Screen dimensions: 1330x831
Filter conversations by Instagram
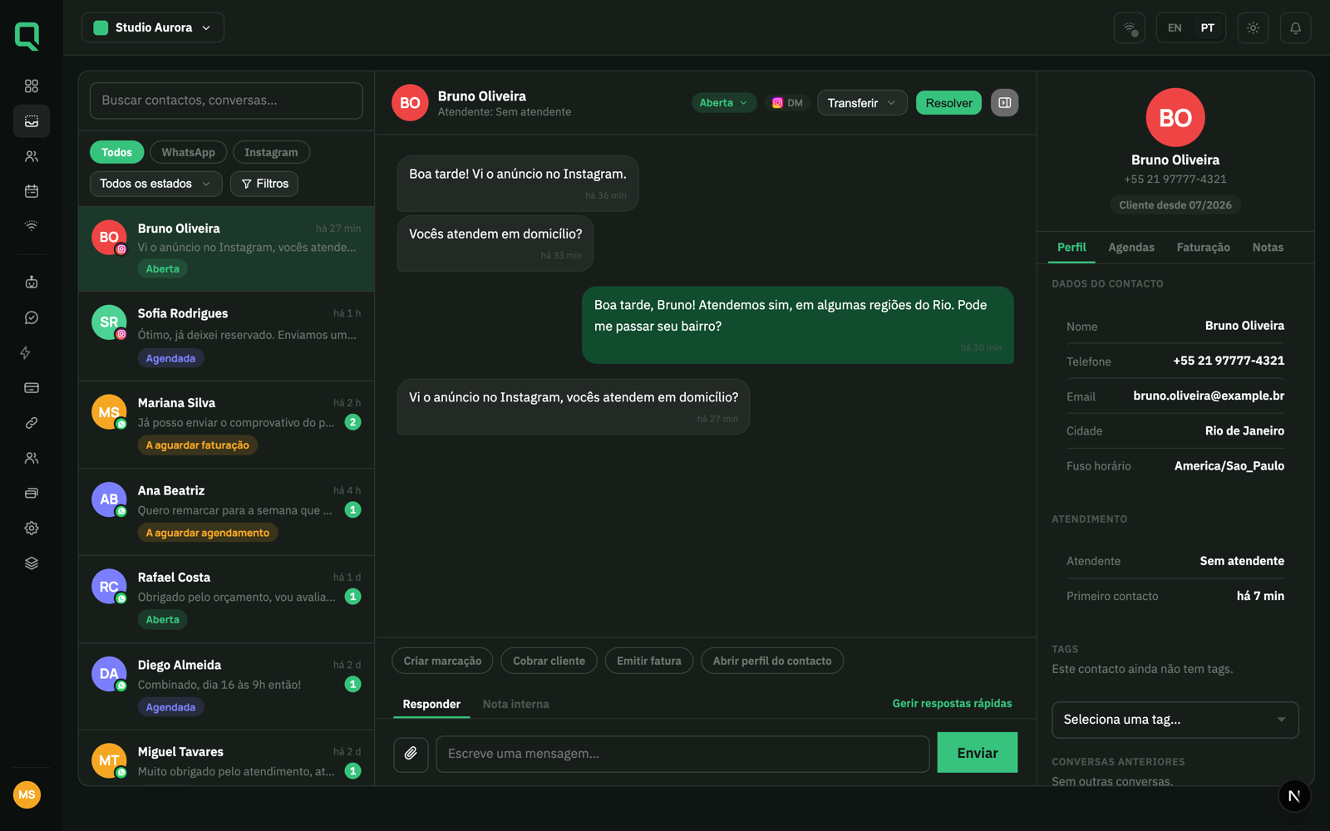coord(271,152)
